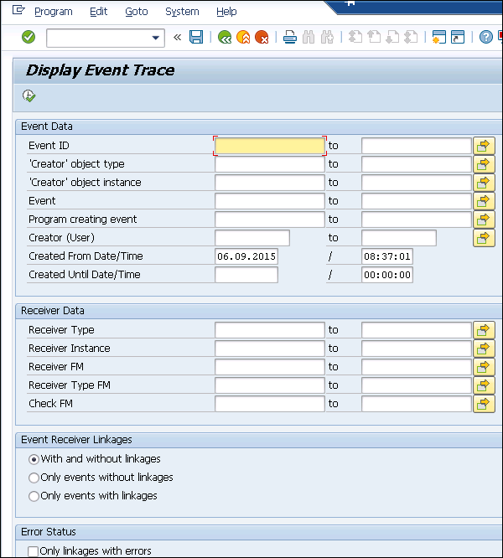Click the 'Creator' object type from field
The width and height of the screenshot is (503, 558).
click(270, 164)
